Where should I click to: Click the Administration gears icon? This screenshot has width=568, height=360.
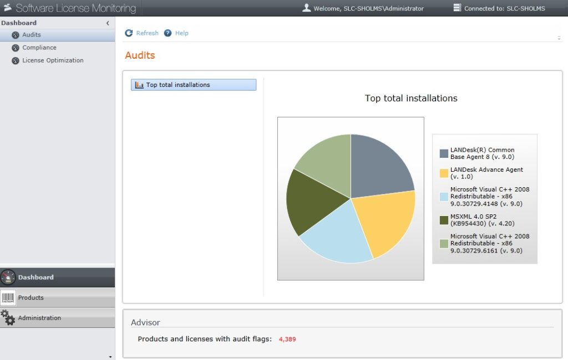click(x=8, y=318)
